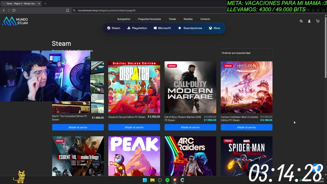Close the Steam – Página 4 tab
The height and width of the screenshot is (184, 327).
pyautogui.click(x=39, y=4)
